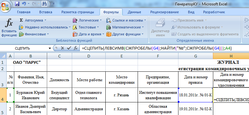This screenshot has width=249, height=115.
Task: Open the Name Box dropdown arrow
Action: (x=50, y=48)
